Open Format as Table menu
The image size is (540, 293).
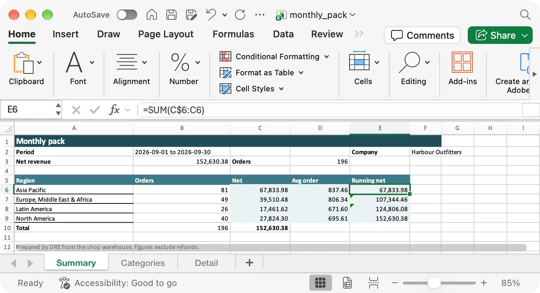click(x=262, y=73)
